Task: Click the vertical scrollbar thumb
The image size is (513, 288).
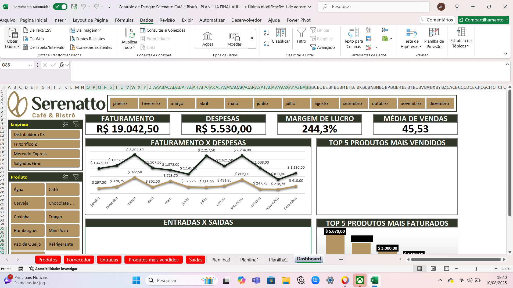Action: [510, 153]
